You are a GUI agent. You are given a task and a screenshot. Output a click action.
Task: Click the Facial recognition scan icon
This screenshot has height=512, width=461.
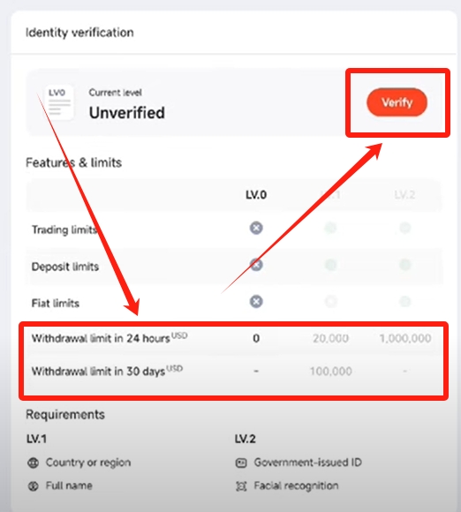coord(241,486)
